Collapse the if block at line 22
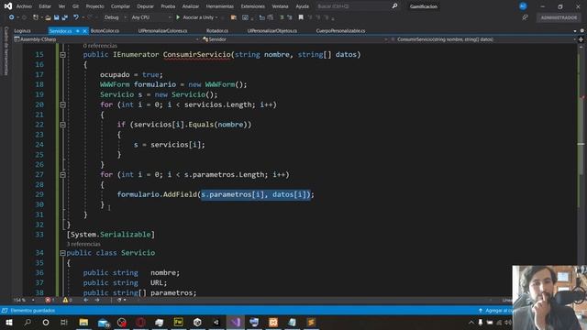 click(62, 125)
